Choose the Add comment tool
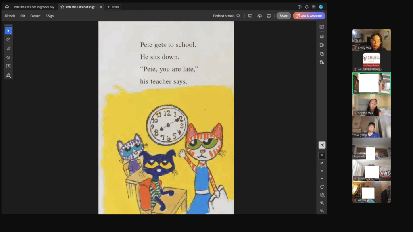The image size is (413, 232). 8,40
